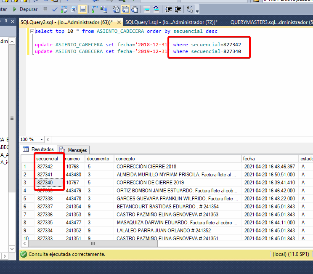This screenshot has height=274, width=313.
Task: Click the MASAQUIZA DARWIN EDUARDO cell
Action: point(178,223)
